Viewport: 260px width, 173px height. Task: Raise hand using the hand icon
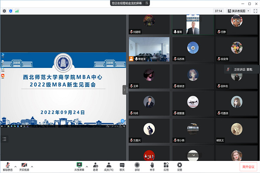152,165
